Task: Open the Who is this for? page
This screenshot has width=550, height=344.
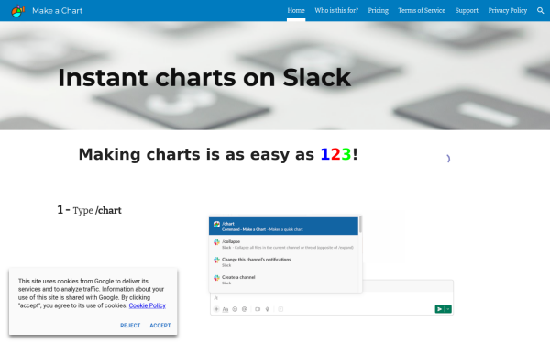Action: pyautogui.click(x=336, y=10)
